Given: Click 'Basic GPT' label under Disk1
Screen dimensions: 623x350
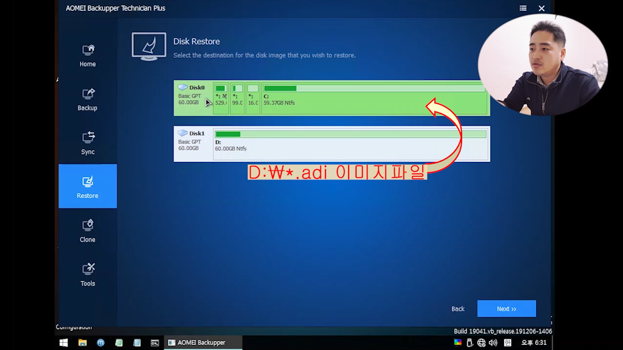Looking at the screenshot, I should 189,142.
